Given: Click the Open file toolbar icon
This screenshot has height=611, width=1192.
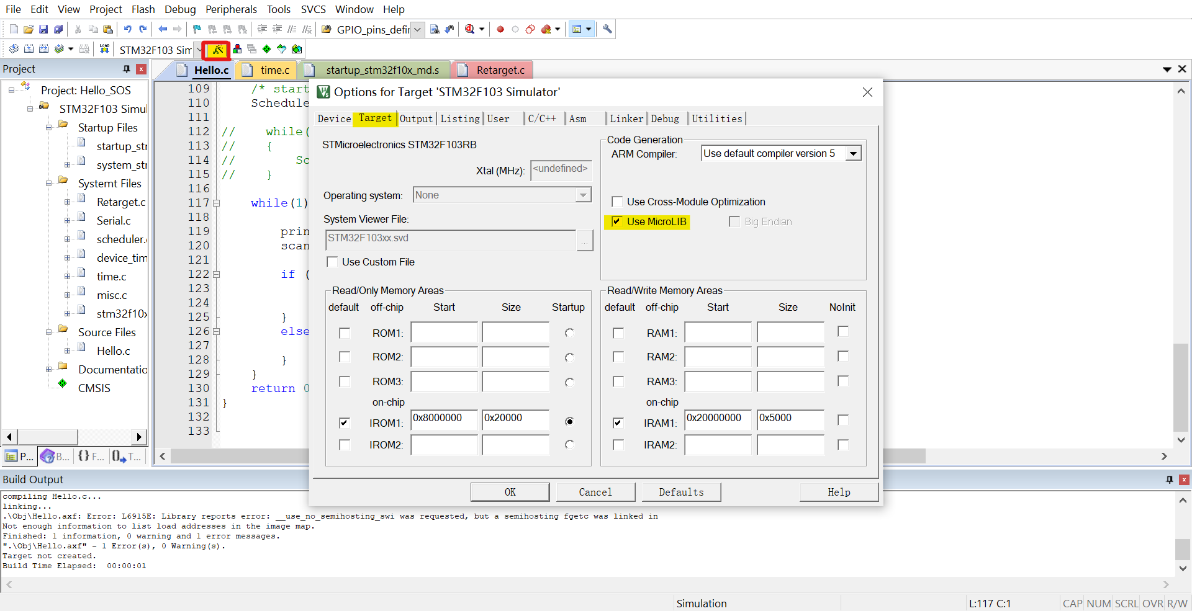Looking at the screenshot, I should click(x=29, y=29).
